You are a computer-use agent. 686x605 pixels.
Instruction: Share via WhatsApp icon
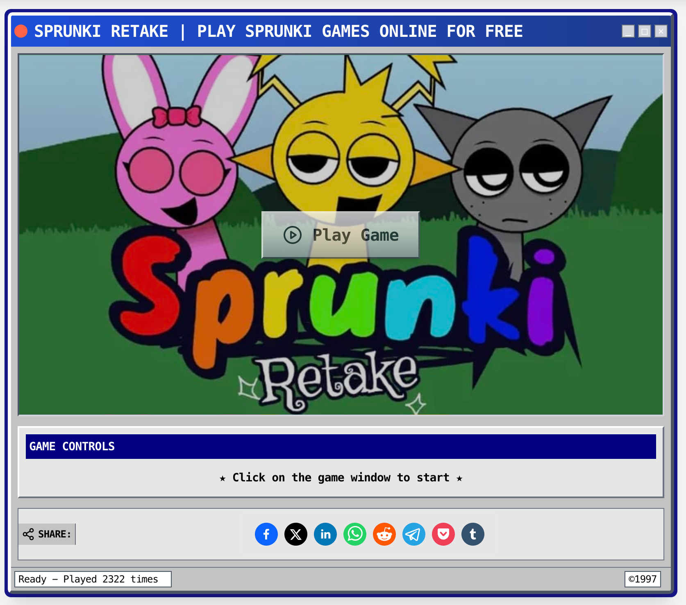(355, 534)
